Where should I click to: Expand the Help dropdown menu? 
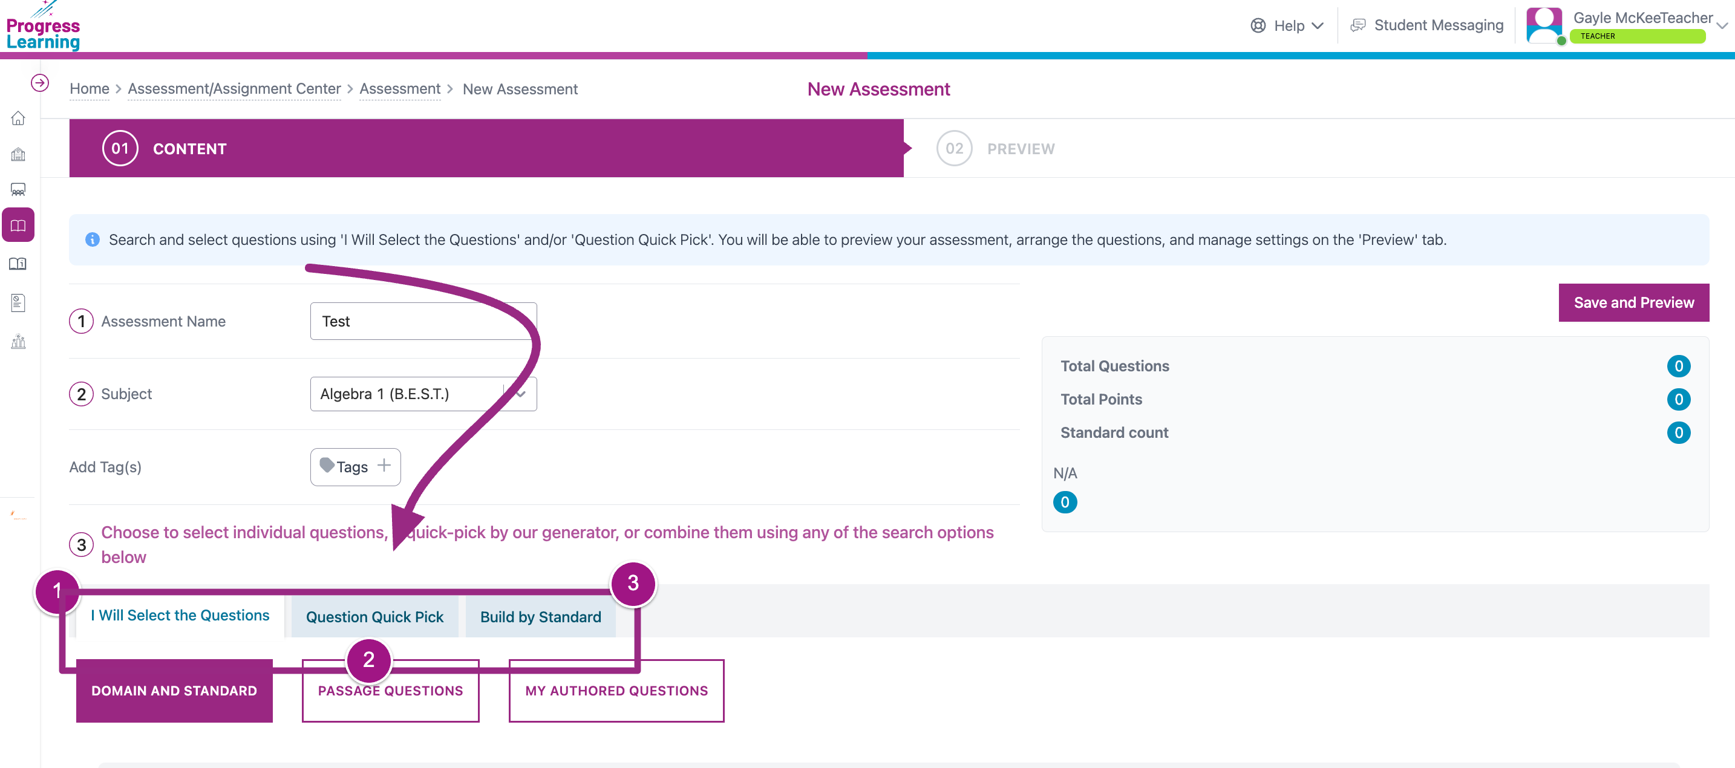(1287, 25)
